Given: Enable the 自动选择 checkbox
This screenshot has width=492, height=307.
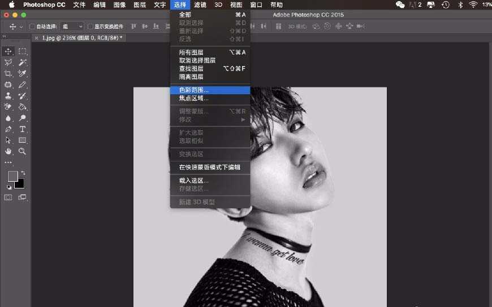Looking at the screenshot, I should click(32, 27).
